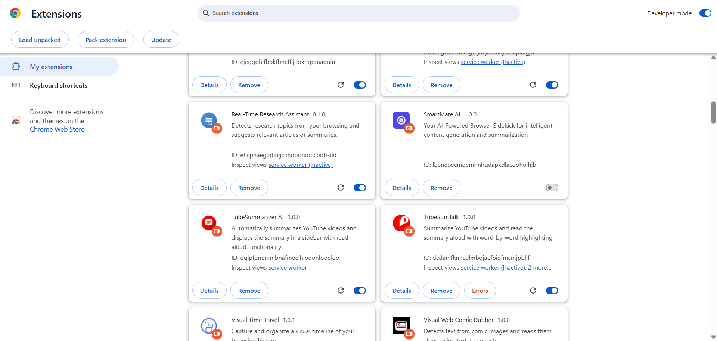Click Pack extension

click(x=106, y=40)
